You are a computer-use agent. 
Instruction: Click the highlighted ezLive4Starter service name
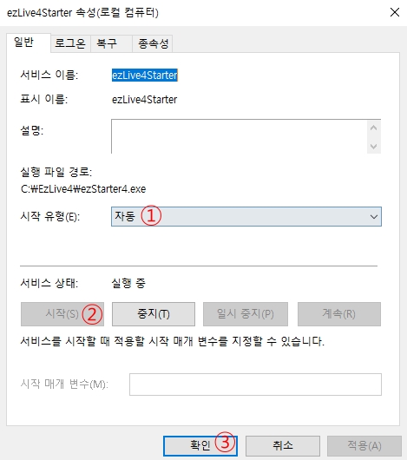145,76
